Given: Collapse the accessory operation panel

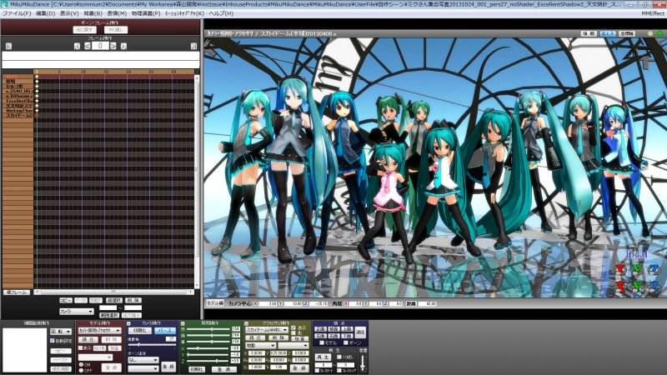Looking at the screenshot, I should (246, 323).
